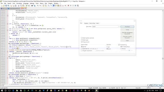Open Find using the binoculars icon
Viewport: 164px width, 92px height.
click(32, 6)
